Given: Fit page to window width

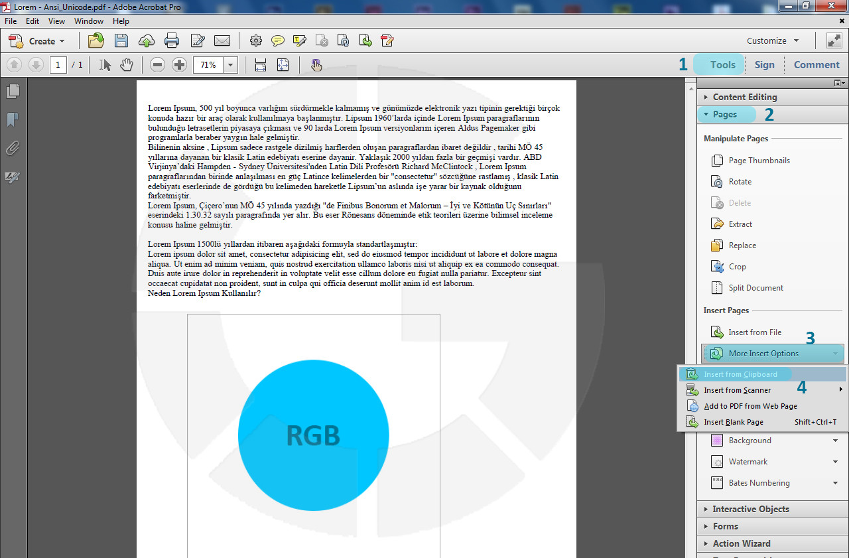Looking at the screenshot, I should point(261,64).
